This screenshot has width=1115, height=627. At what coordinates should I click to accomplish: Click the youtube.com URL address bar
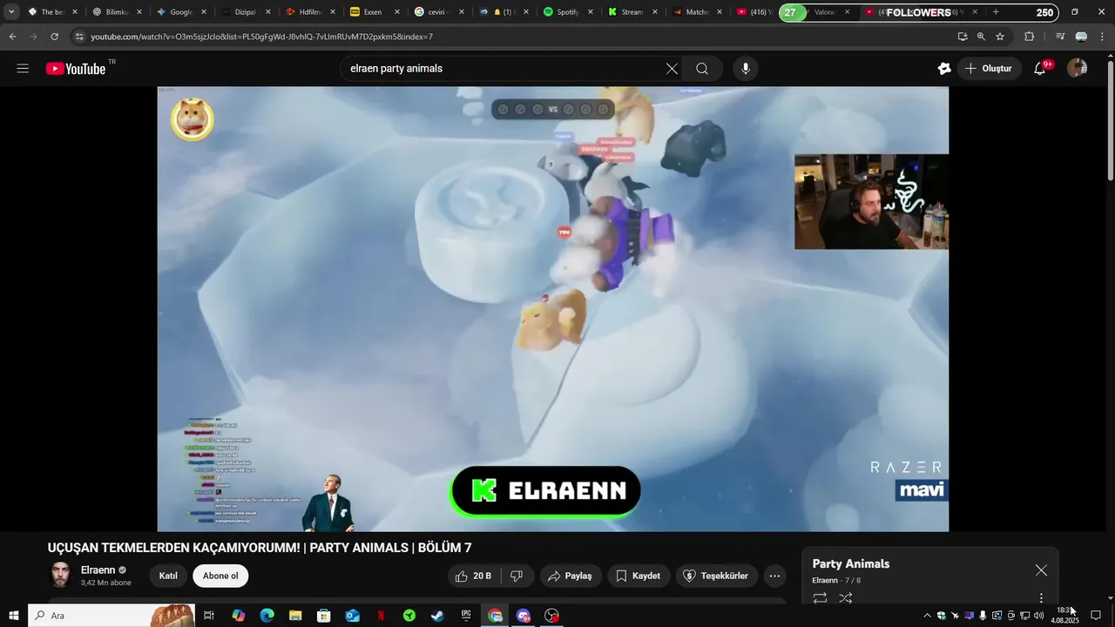(261, 37)
